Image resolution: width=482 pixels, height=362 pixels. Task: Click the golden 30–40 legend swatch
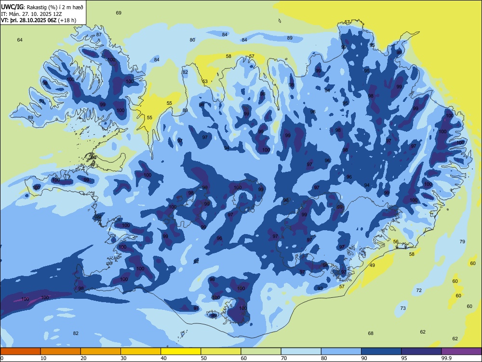coord(141,351)
